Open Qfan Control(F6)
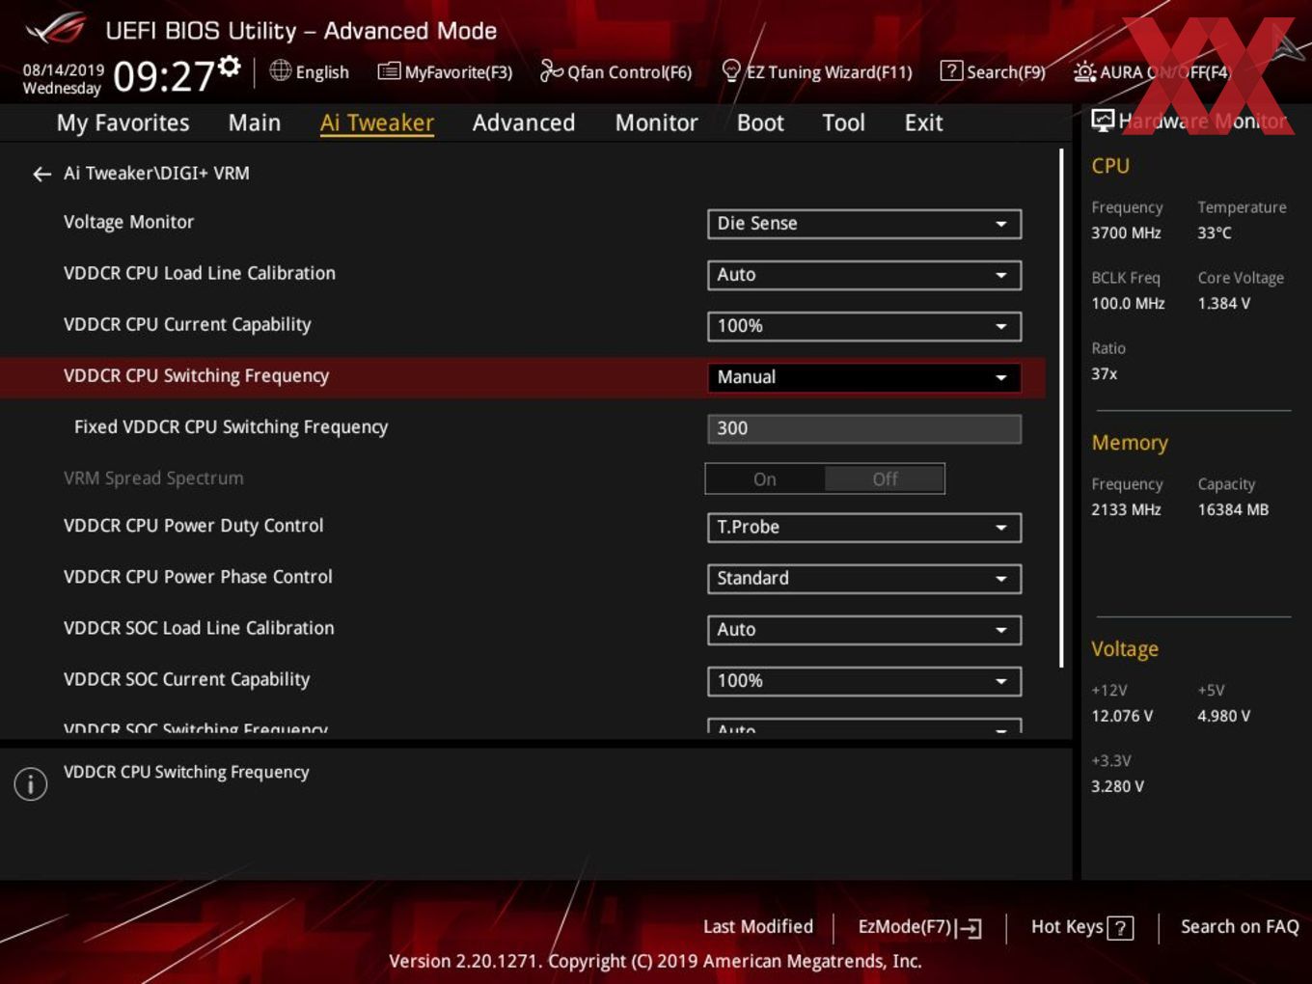1312x984 pixels. coord(615,71)
